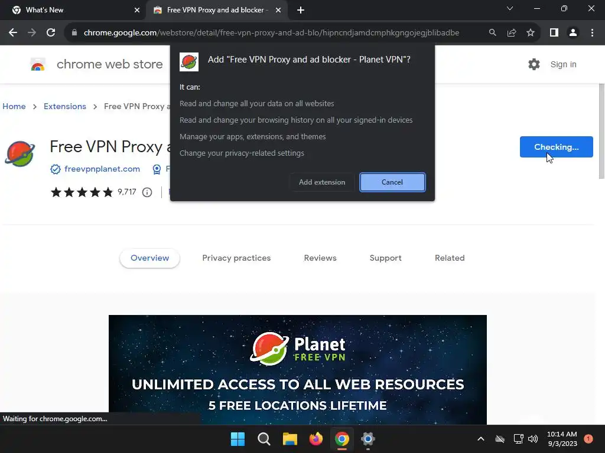Click Sign in link
The height and width of the screenshot is (453, 605).
[563, 64]
